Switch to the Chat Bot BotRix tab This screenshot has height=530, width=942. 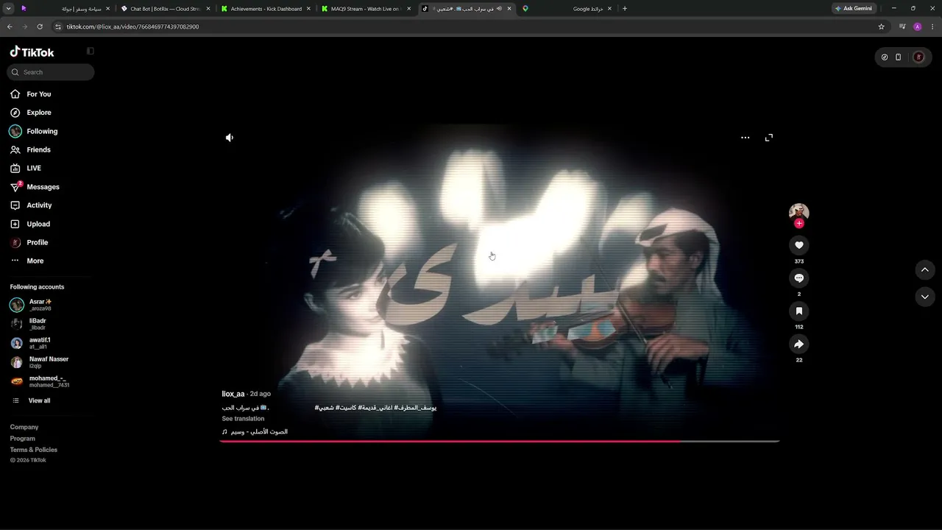164,9
